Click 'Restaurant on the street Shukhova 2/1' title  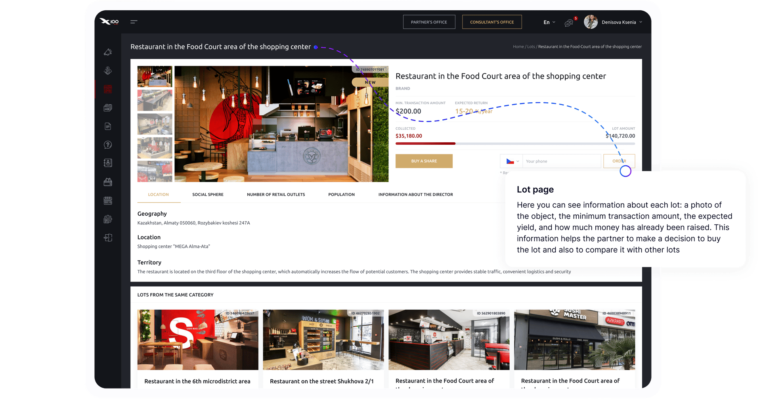322,381
